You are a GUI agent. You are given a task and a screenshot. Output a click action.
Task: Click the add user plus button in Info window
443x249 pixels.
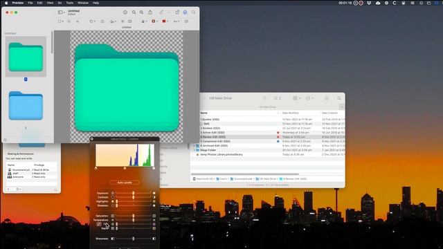[x=8, y=189]
